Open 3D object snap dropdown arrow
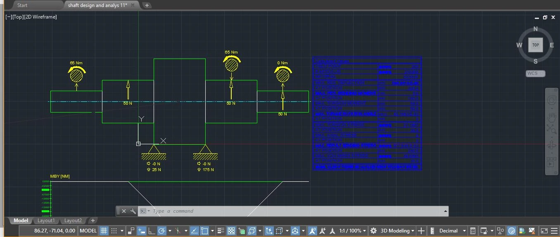The width and height of the screenshot is (560, 237). pos(260,231)
